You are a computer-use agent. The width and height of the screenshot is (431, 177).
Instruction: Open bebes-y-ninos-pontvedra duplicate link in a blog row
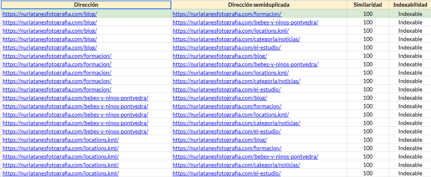[x=245, y=22]
